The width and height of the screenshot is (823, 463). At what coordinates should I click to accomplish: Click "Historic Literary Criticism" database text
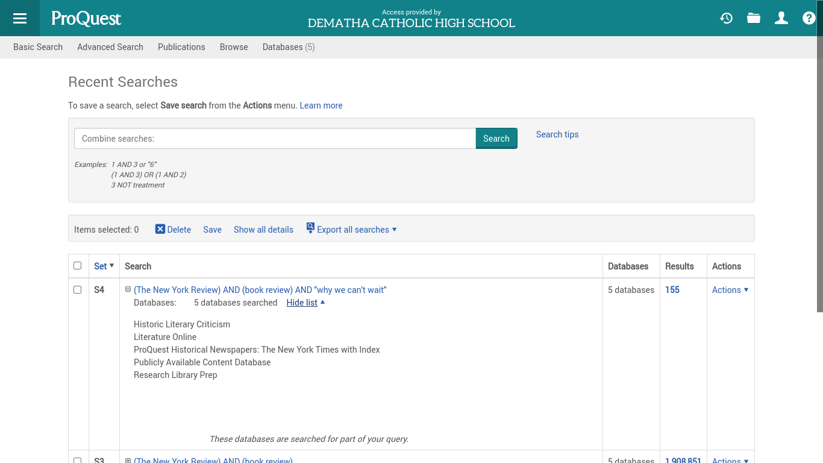click(182, 324)
